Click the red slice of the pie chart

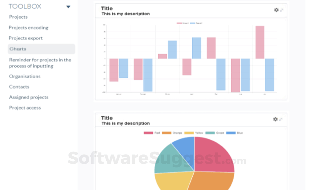[212, 156]
